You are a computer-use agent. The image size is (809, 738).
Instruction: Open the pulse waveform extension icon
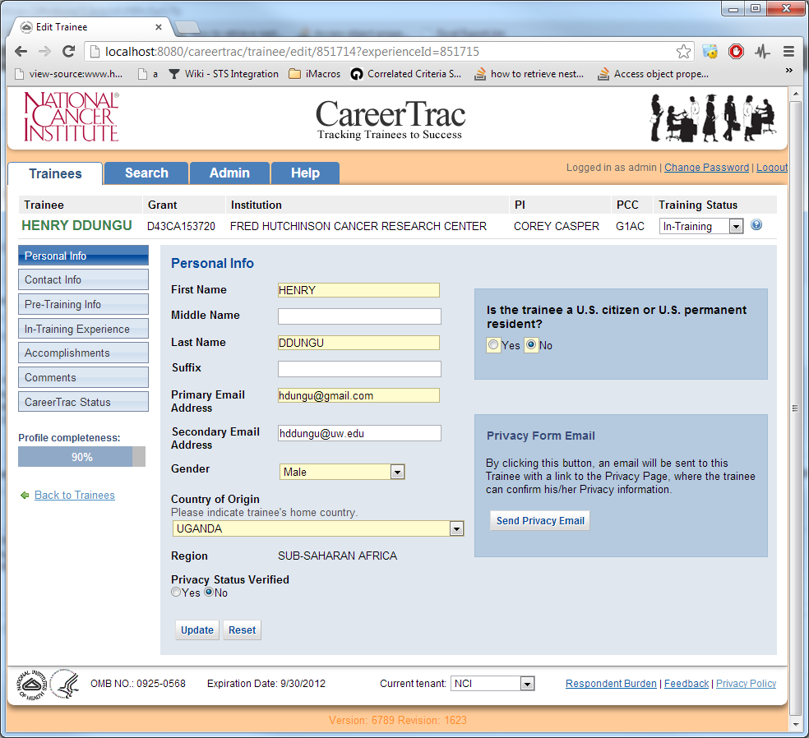(762, 52)
